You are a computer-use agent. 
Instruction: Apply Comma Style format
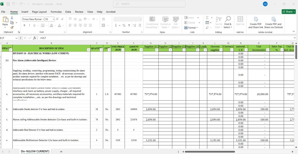tap(129, 25)
